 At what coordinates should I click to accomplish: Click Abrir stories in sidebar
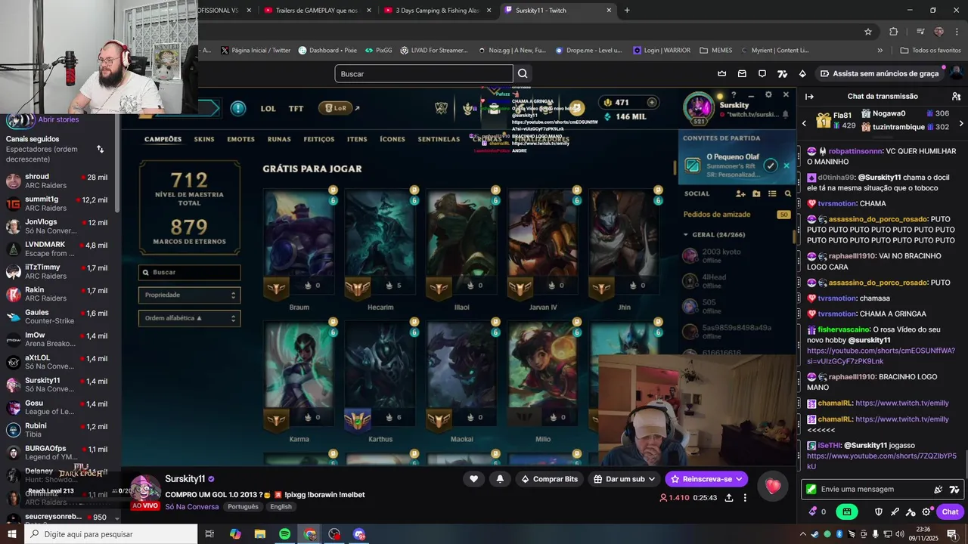point(58,119)
